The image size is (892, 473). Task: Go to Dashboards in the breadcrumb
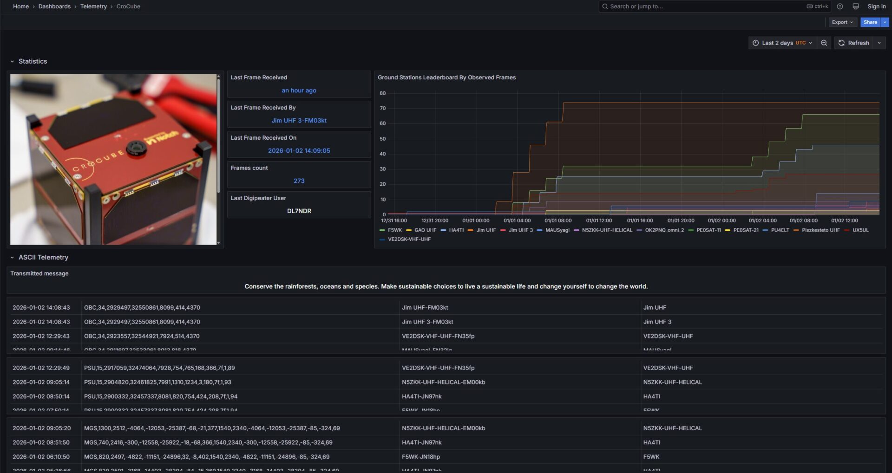click(x=54, y=6)
